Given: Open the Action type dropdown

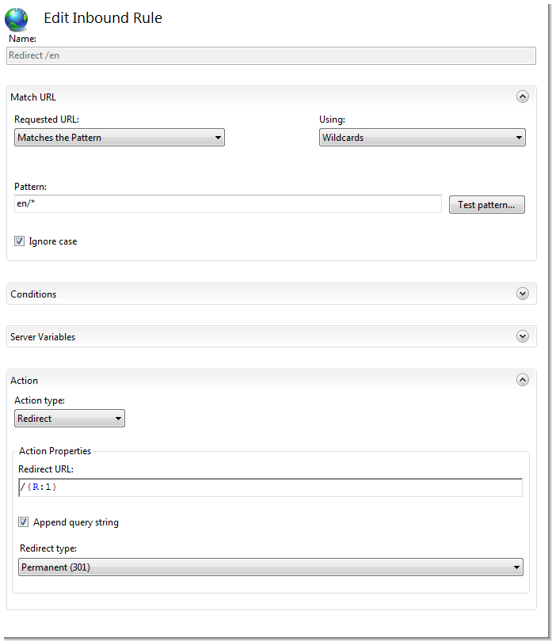Looking at the screenshot, I should point(70,418).
